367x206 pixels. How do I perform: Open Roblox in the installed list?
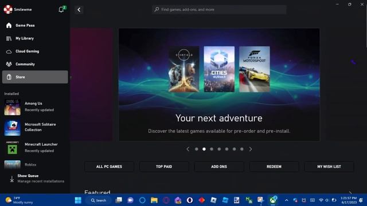[x=35, y=165]
